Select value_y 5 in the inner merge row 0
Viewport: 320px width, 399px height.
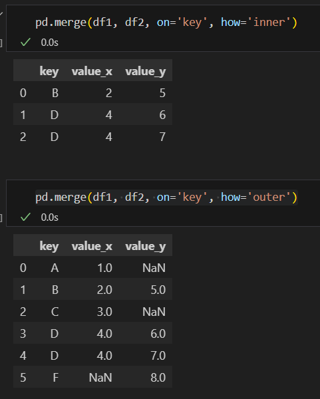click(x=162, y=93)
